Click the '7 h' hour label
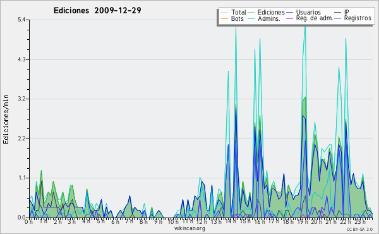Image resolution: width=379 pixels, height=234 pixels. 129,221
